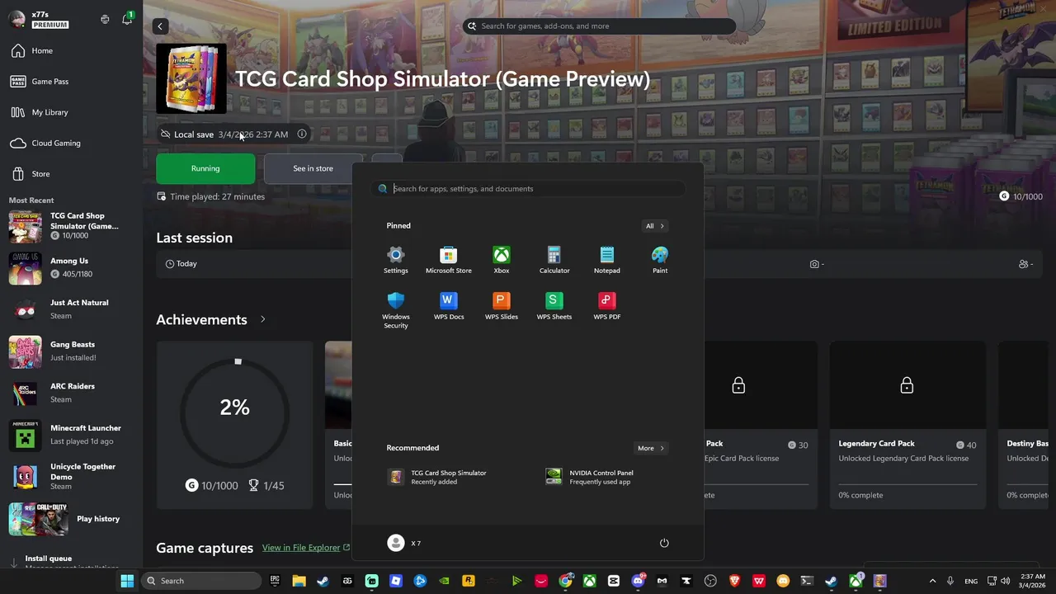Go to Home in Xbox sidebar
Screen dimensions: 1056x594
pyautogui.click(x=71, y=50)
